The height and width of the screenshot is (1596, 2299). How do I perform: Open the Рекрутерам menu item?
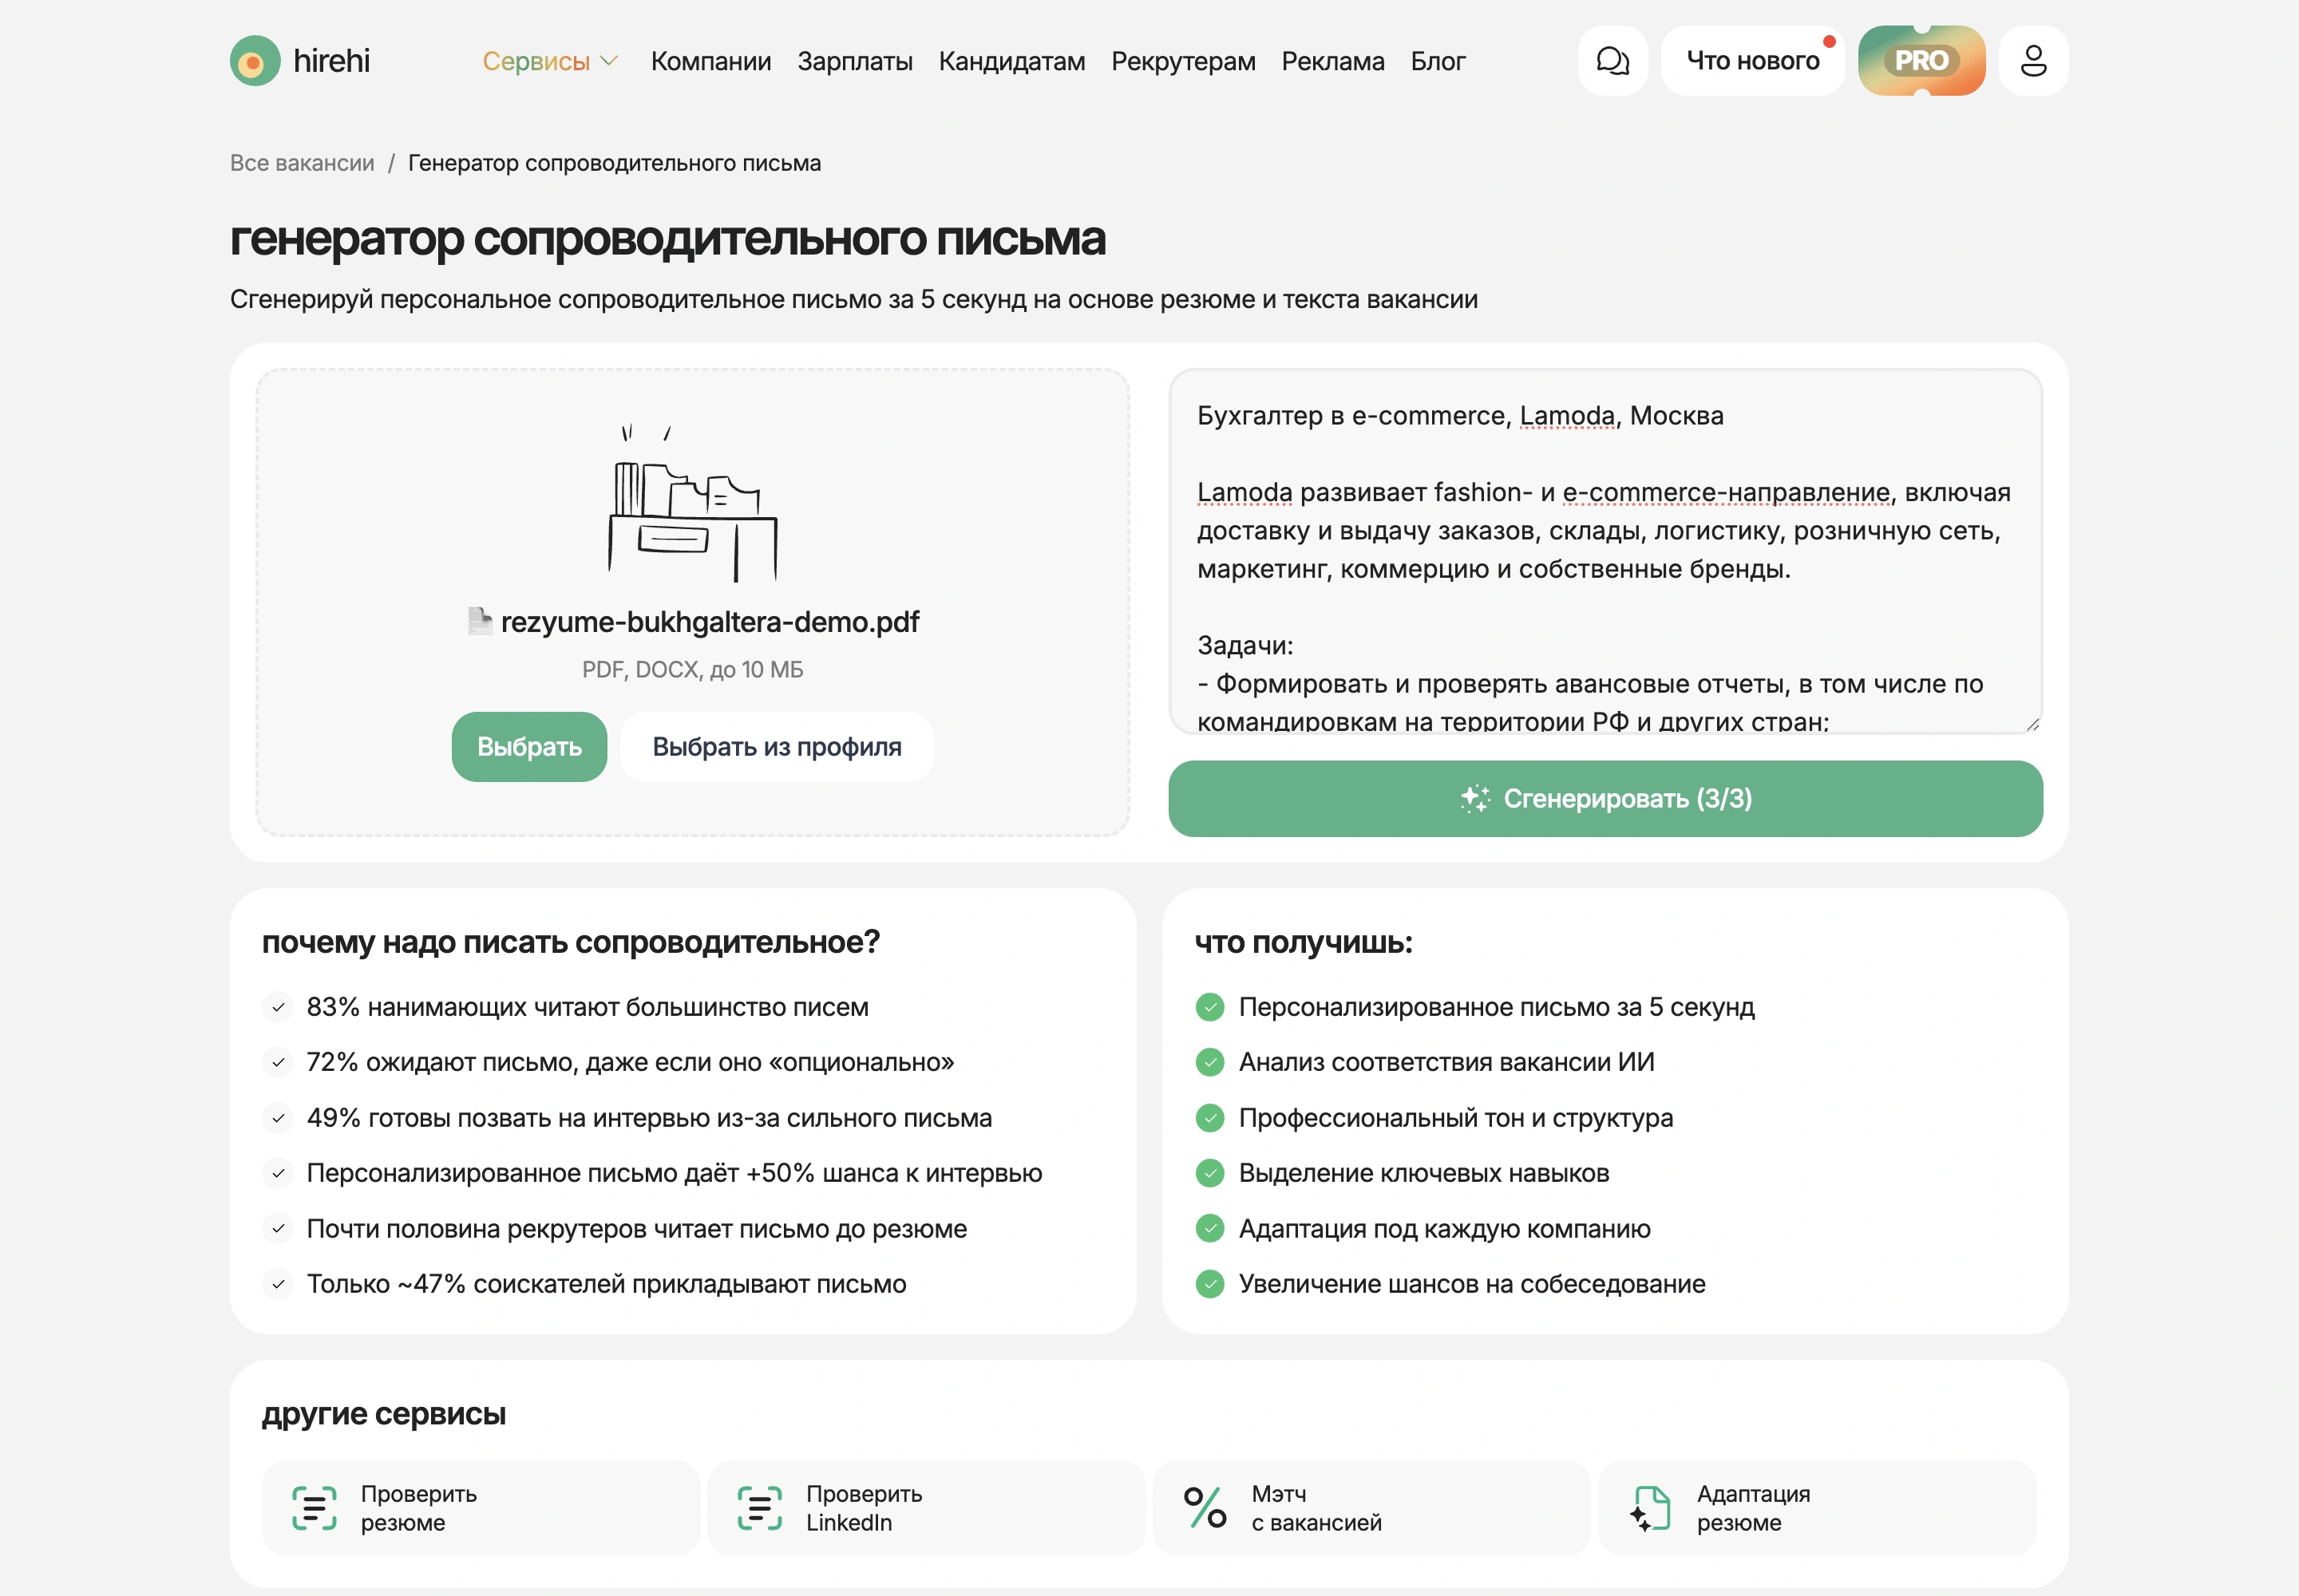1184,62
